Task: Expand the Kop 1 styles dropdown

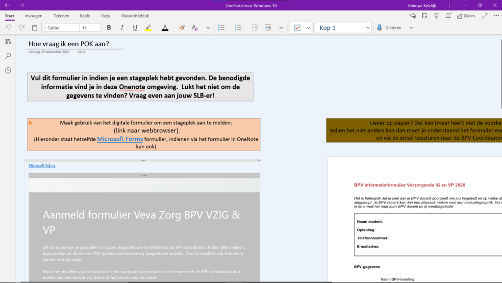Action: pyautogui.click(x=368, y=28)
